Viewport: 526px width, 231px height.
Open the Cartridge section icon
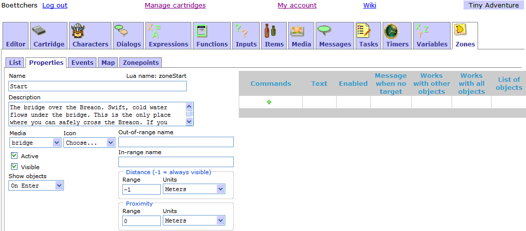point(39,31)
